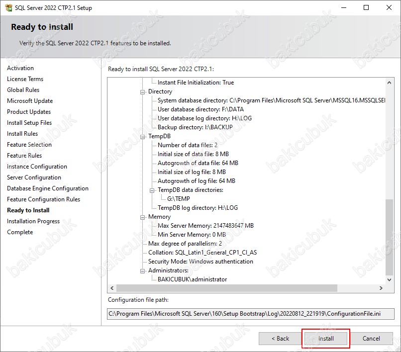Collapse the TempDB tree node
This screenshot has height=352, width=401.
click(x=142, y=137)
